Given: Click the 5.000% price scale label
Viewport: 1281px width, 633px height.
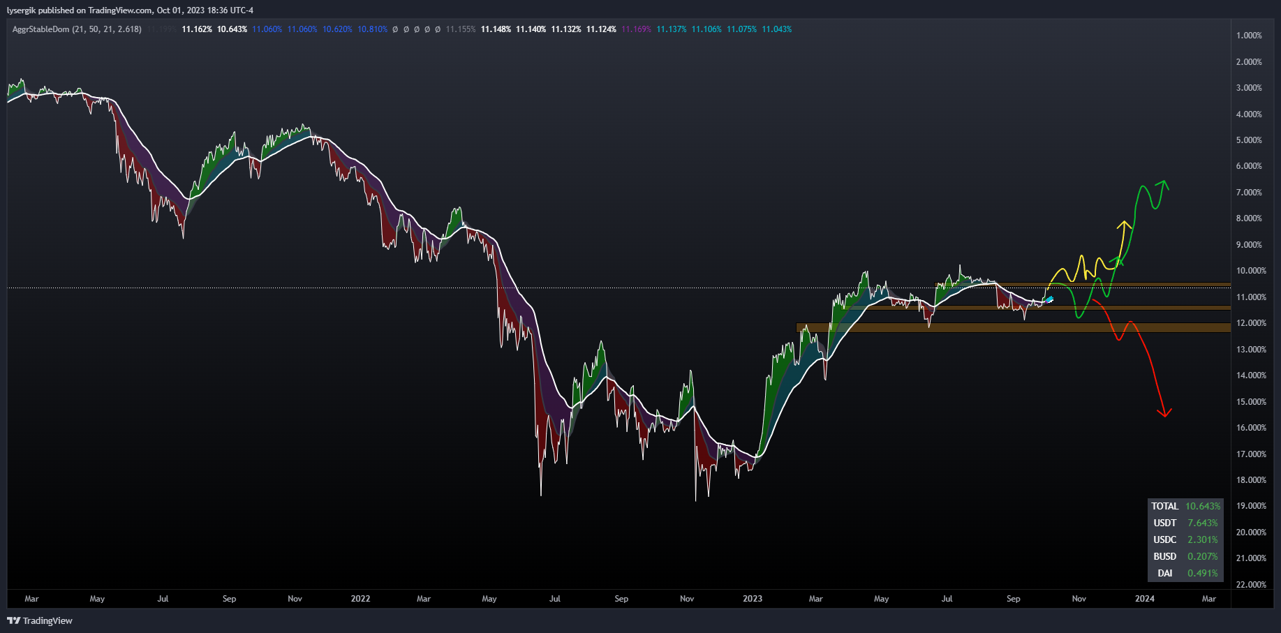Looking at the screenshot, I should [1249, 140].
